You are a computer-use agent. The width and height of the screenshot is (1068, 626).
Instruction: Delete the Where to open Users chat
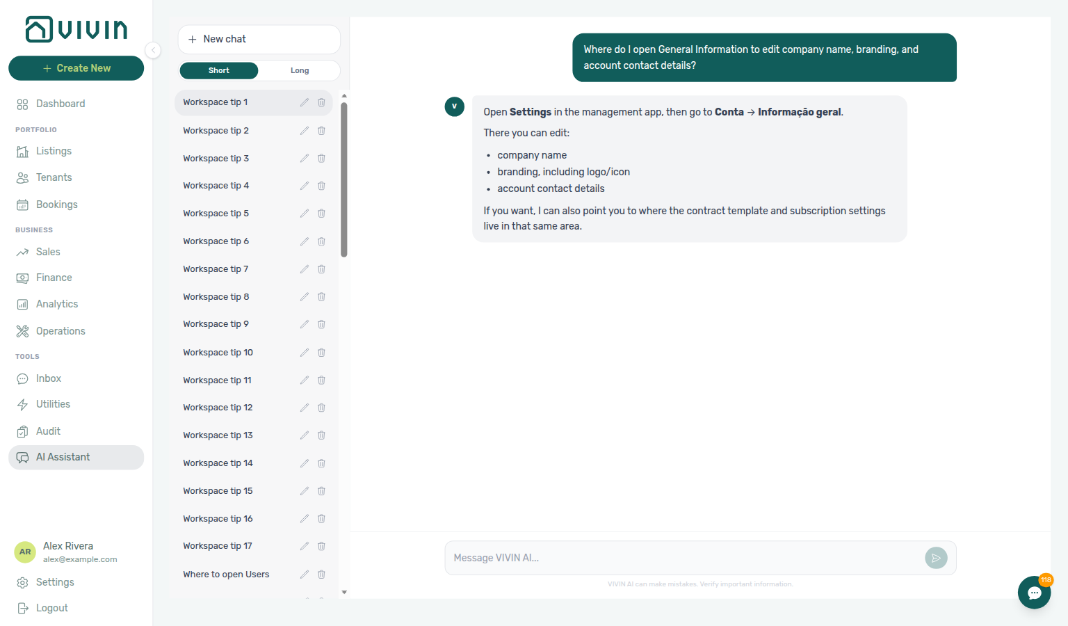pos(321,575)
